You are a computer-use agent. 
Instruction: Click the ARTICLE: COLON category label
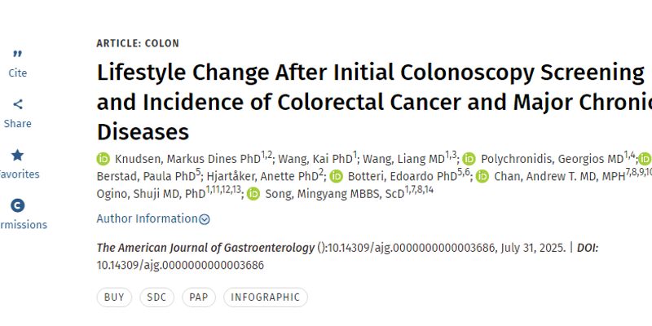tap(138, 43)
